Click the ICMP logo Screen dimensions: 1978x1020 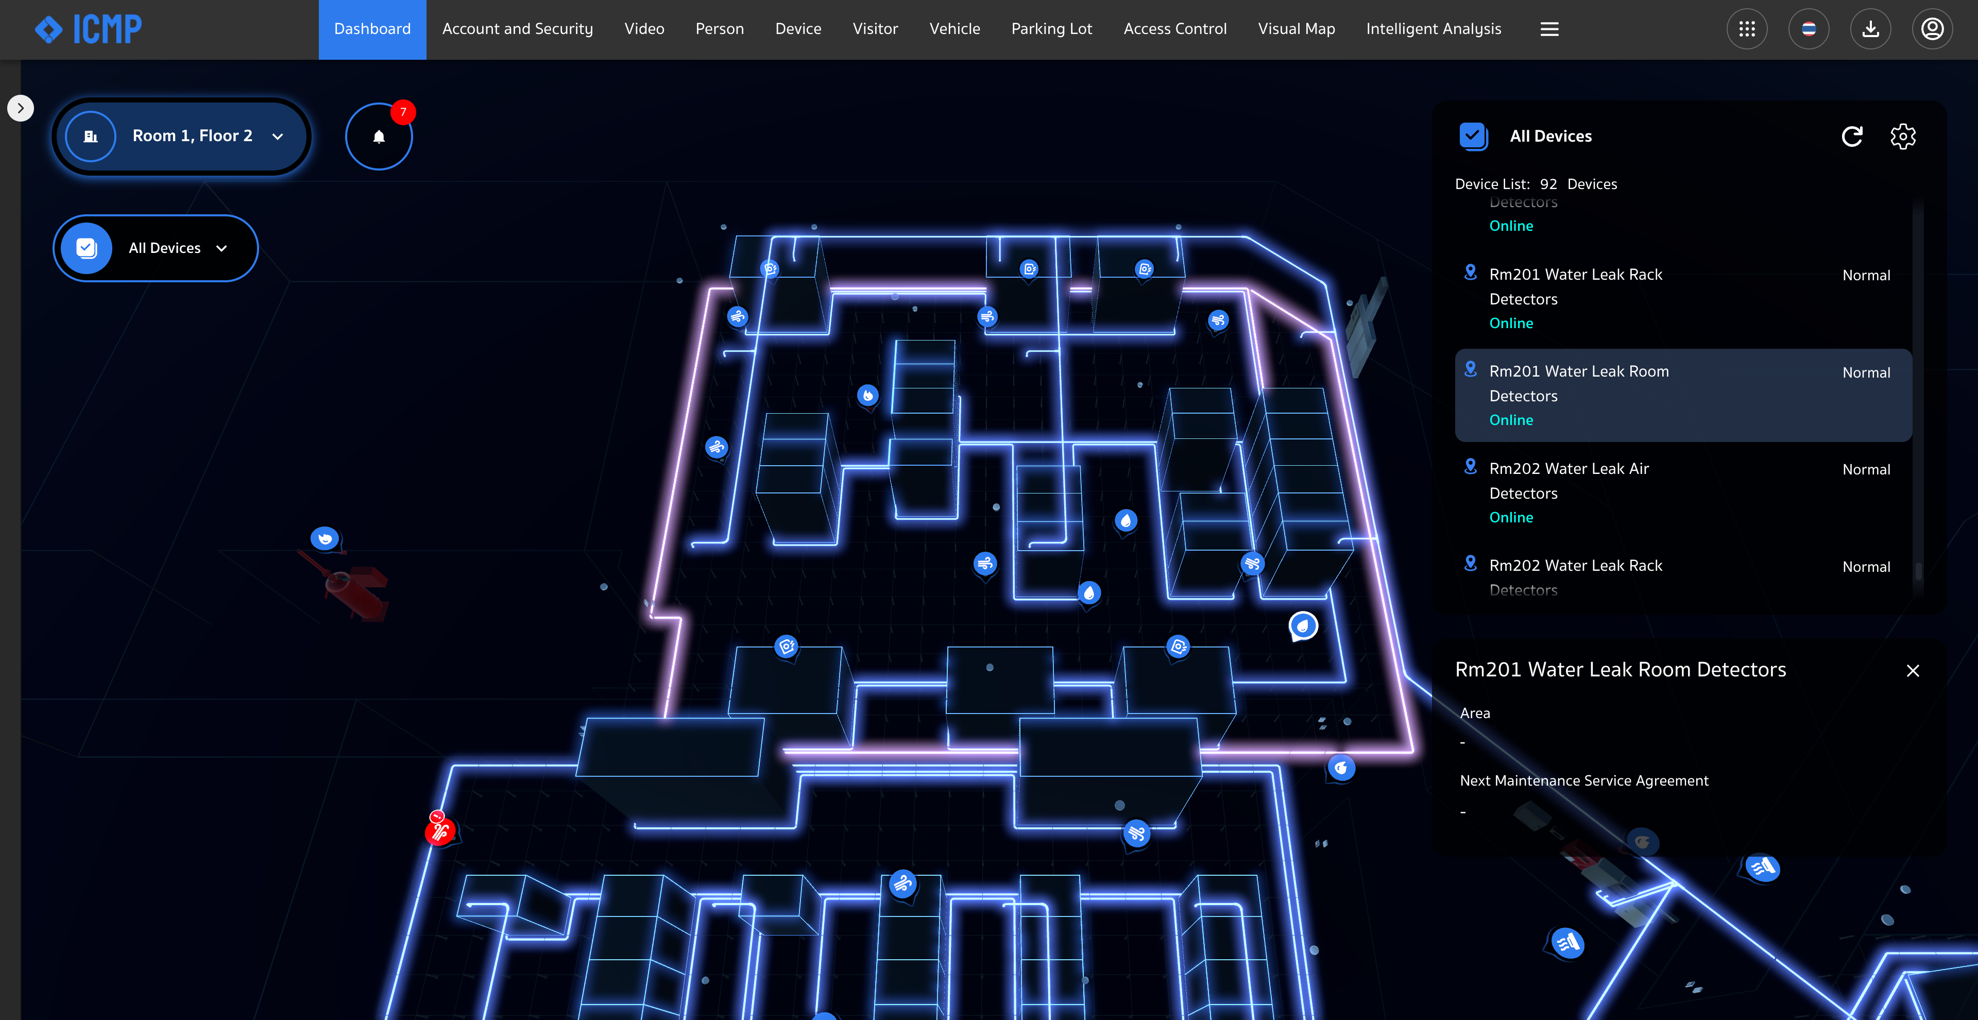point(88,29)
